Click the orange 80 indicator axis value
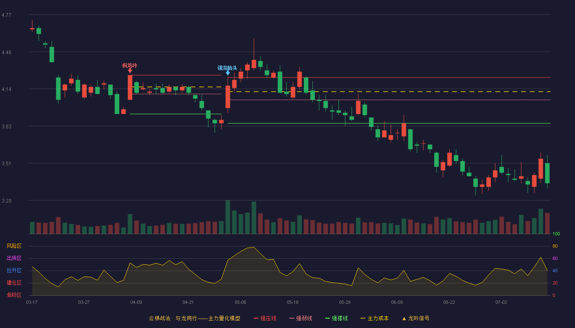Viewport: 575px width, 328px height. pos(555,246)
